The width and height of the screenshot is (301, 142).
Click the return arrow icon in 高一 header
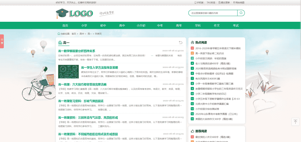point(180,43)
